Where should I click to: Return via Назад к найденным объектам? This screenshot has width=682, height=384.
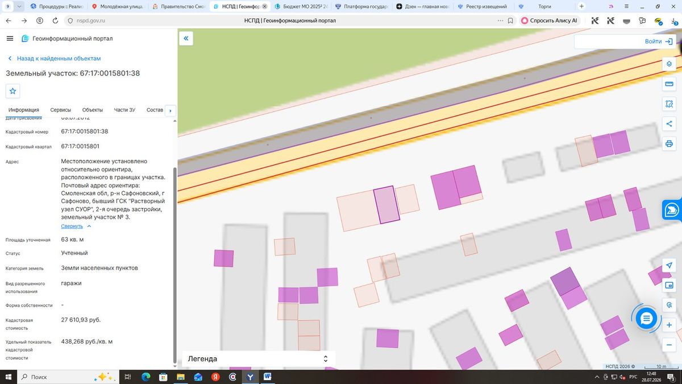[54, 59]
